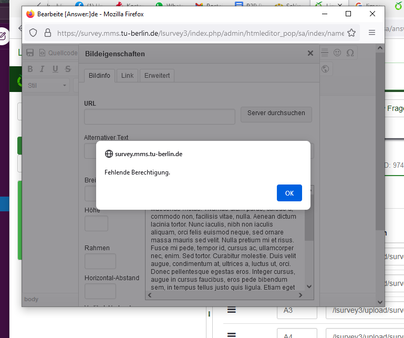Click the Firefox address bar URL

(x=200, y=33)
